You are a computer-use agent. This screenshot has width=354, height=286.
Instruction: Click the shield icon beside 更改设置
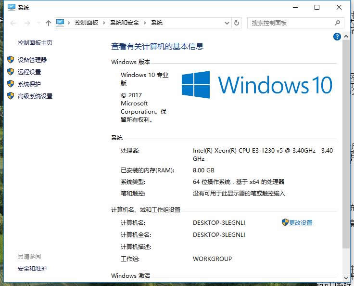click(x=285, y=222)
